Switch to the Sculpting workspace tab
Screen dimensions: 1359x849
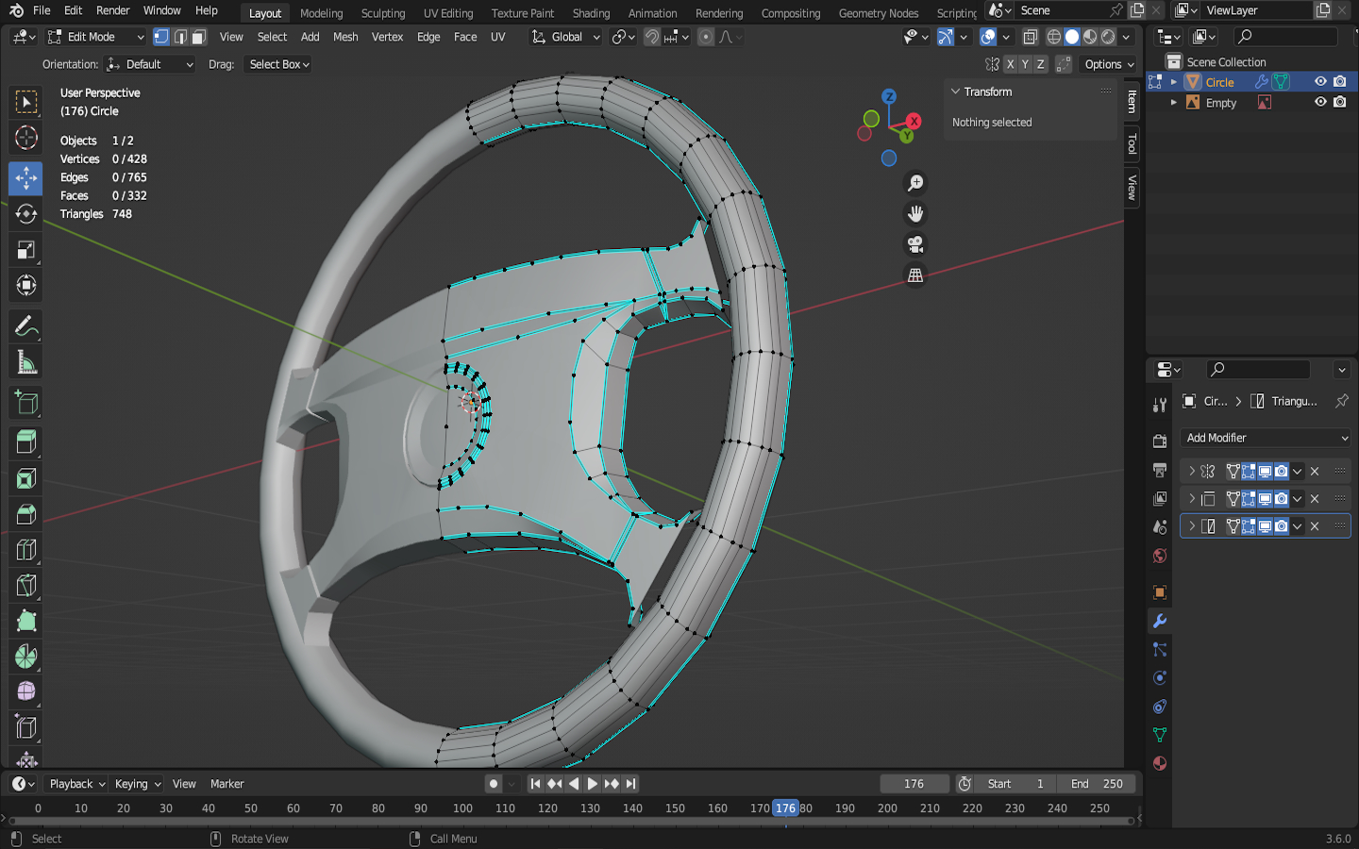[x=382, y=13]
